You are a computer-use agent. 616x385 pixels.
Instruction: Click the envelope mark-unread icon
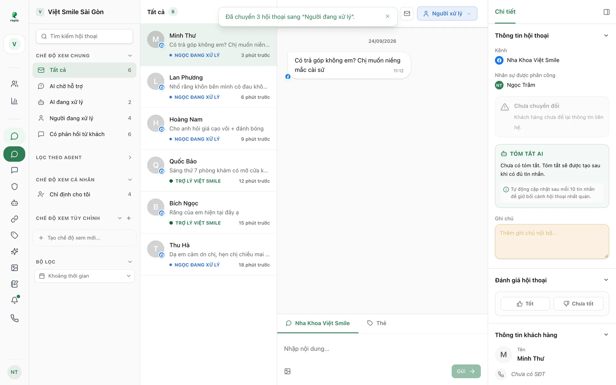[407, 14]
